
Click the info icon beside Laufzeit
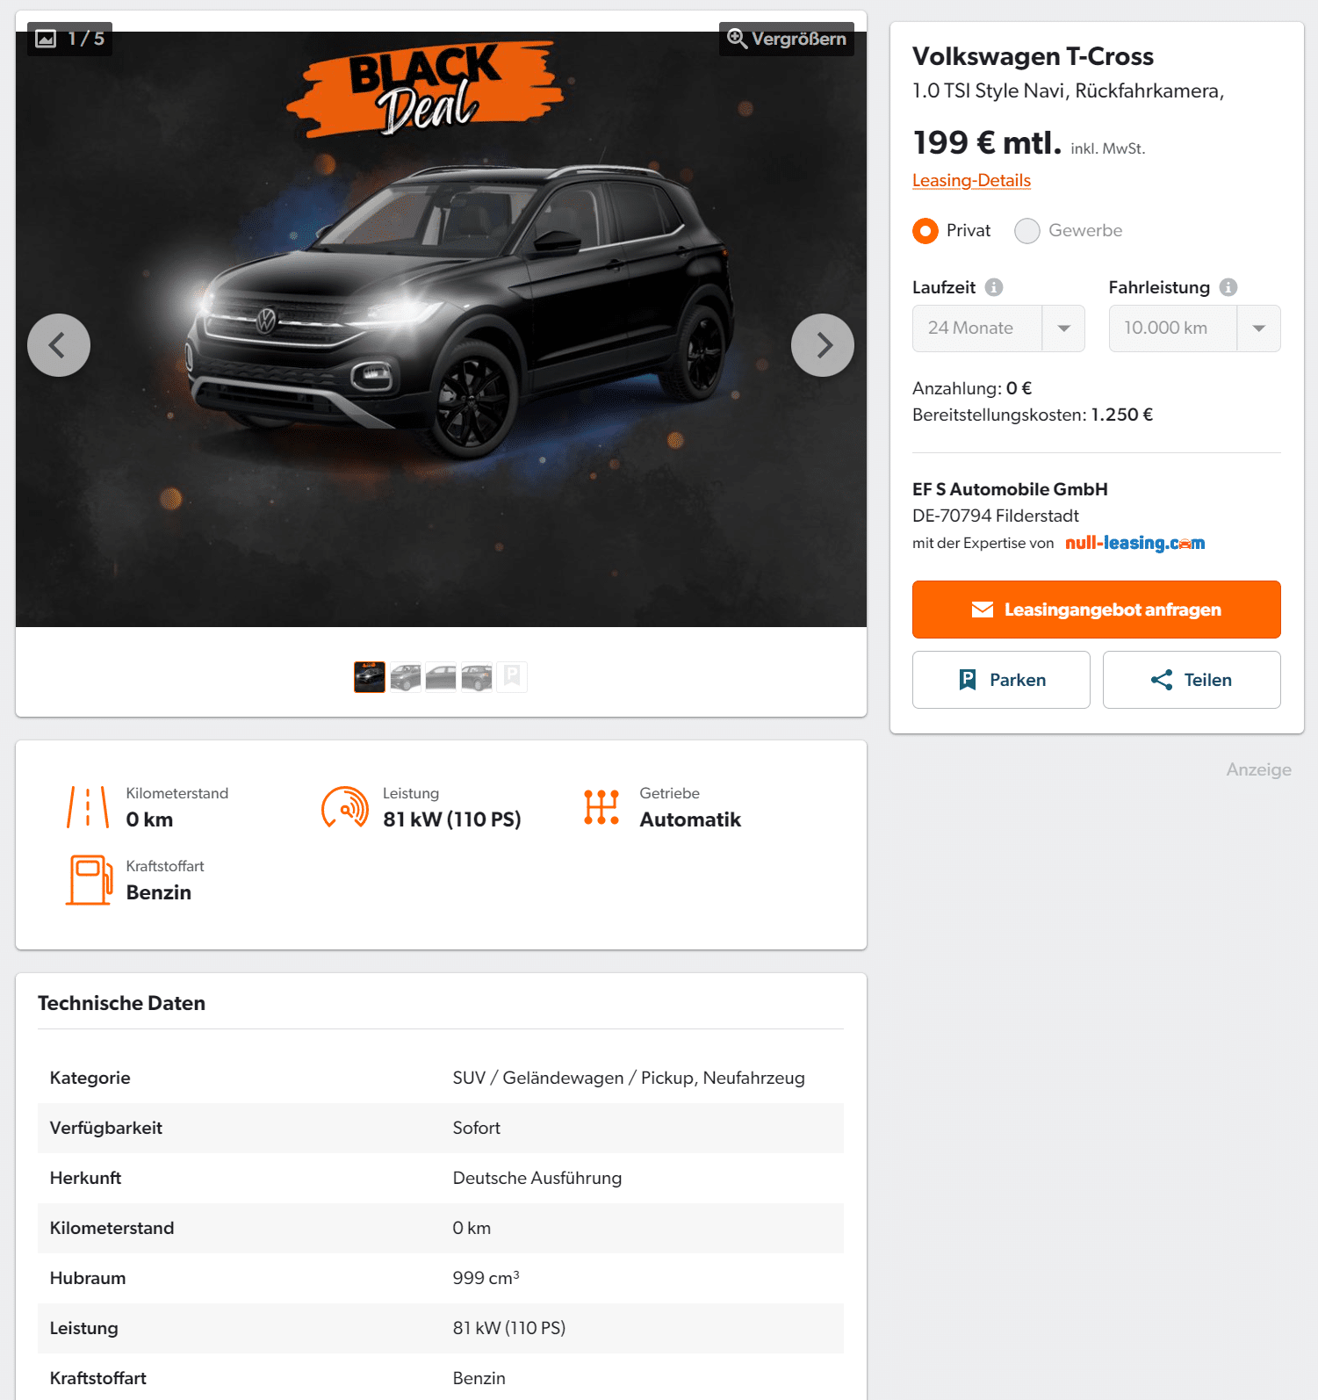(x=994, y=287)
